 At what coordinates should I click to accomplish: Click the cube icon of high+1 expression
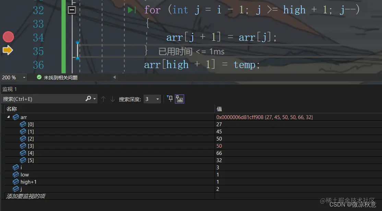pyautogui.click(x=16, y=182)
